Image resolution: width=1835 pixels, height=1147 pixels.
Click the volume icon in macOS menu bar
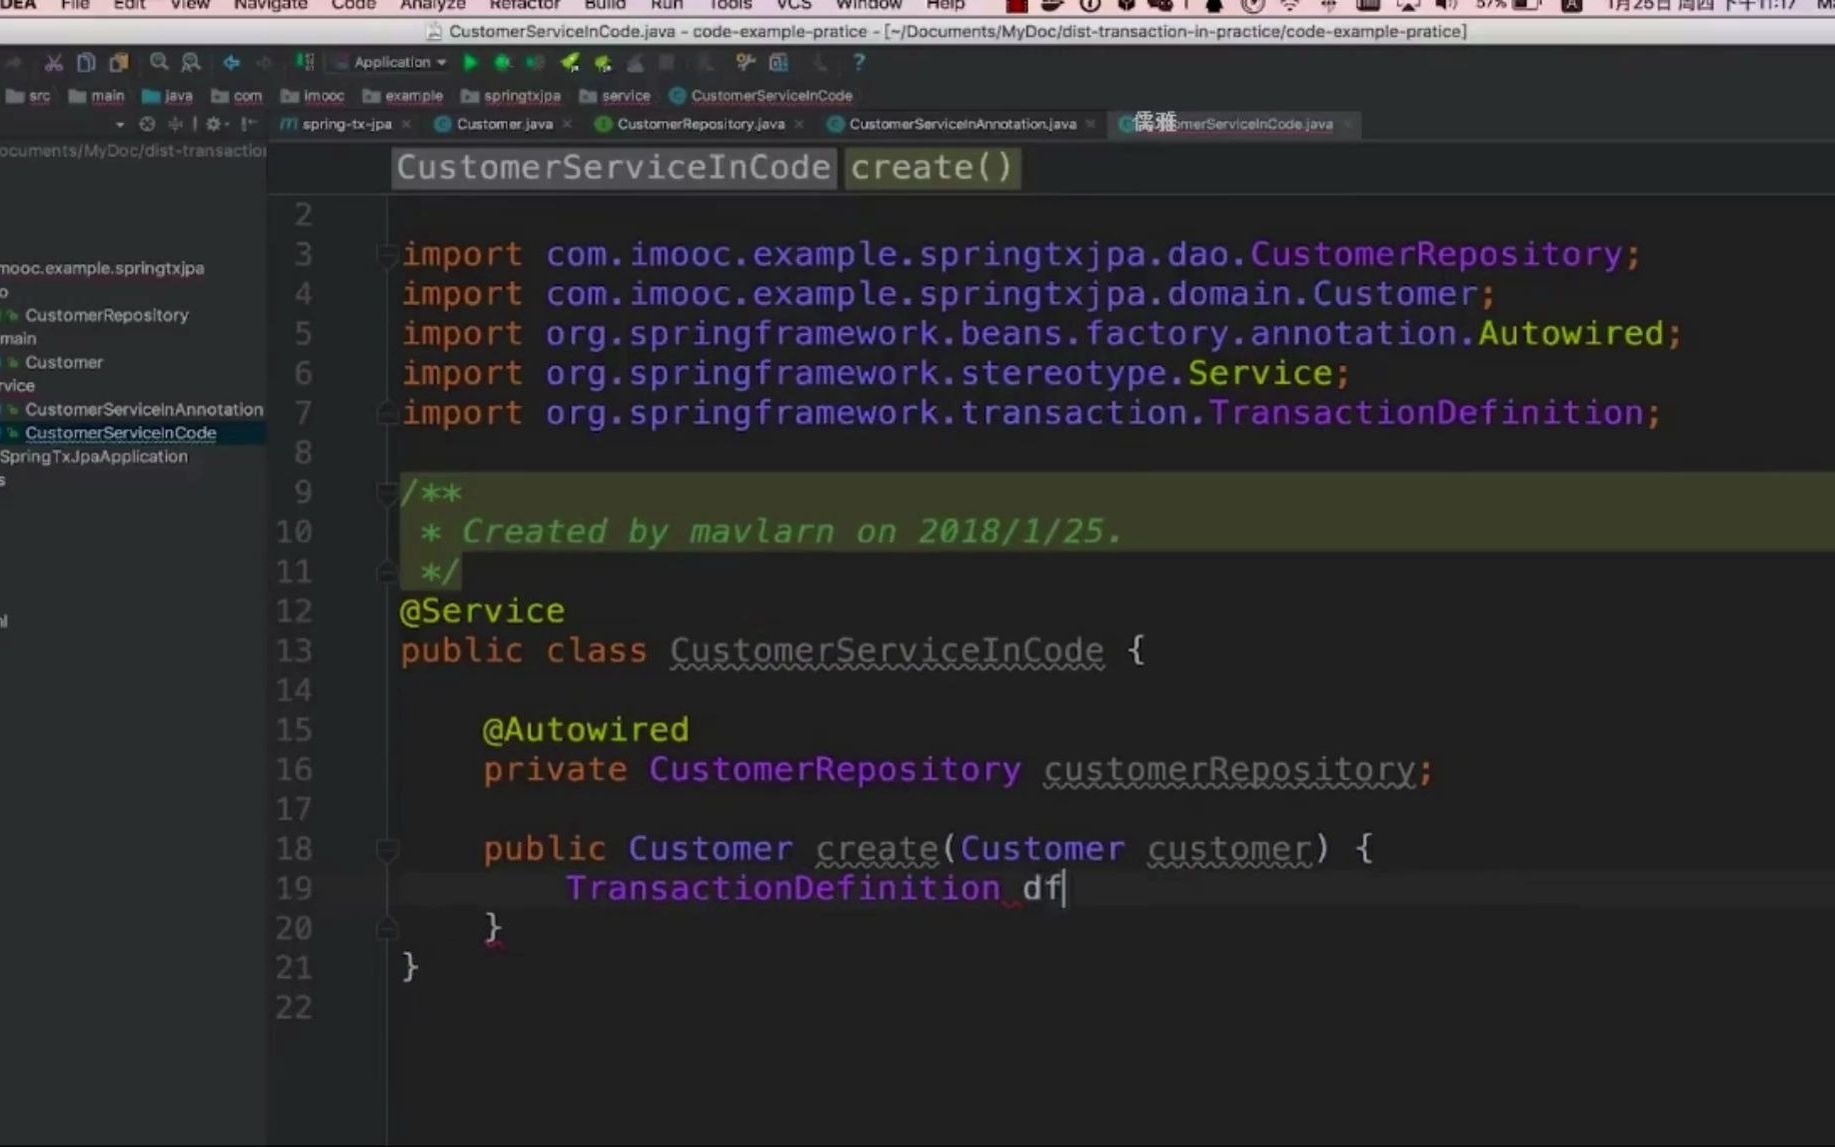coord(1446,5)
